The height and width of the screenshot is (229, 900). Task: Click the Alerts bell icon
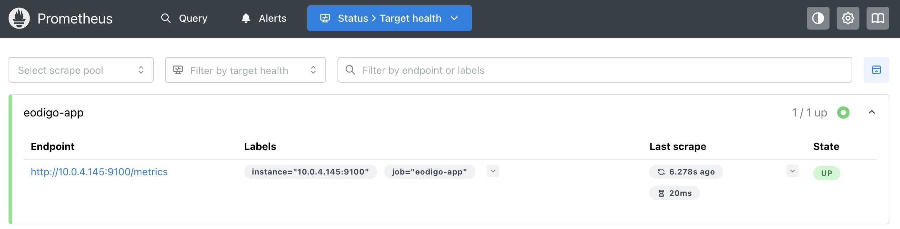click(x=246, y=18)
